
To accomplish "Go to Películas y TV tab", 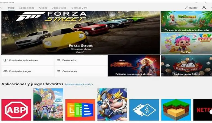I will click(79, 8).
